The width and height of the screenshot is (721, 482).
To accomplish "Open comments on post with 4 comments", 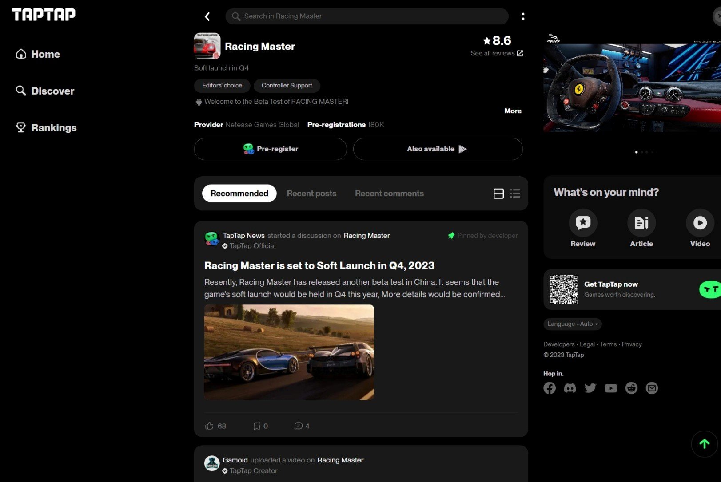I will pyautogui.click(x=302, y=426).
